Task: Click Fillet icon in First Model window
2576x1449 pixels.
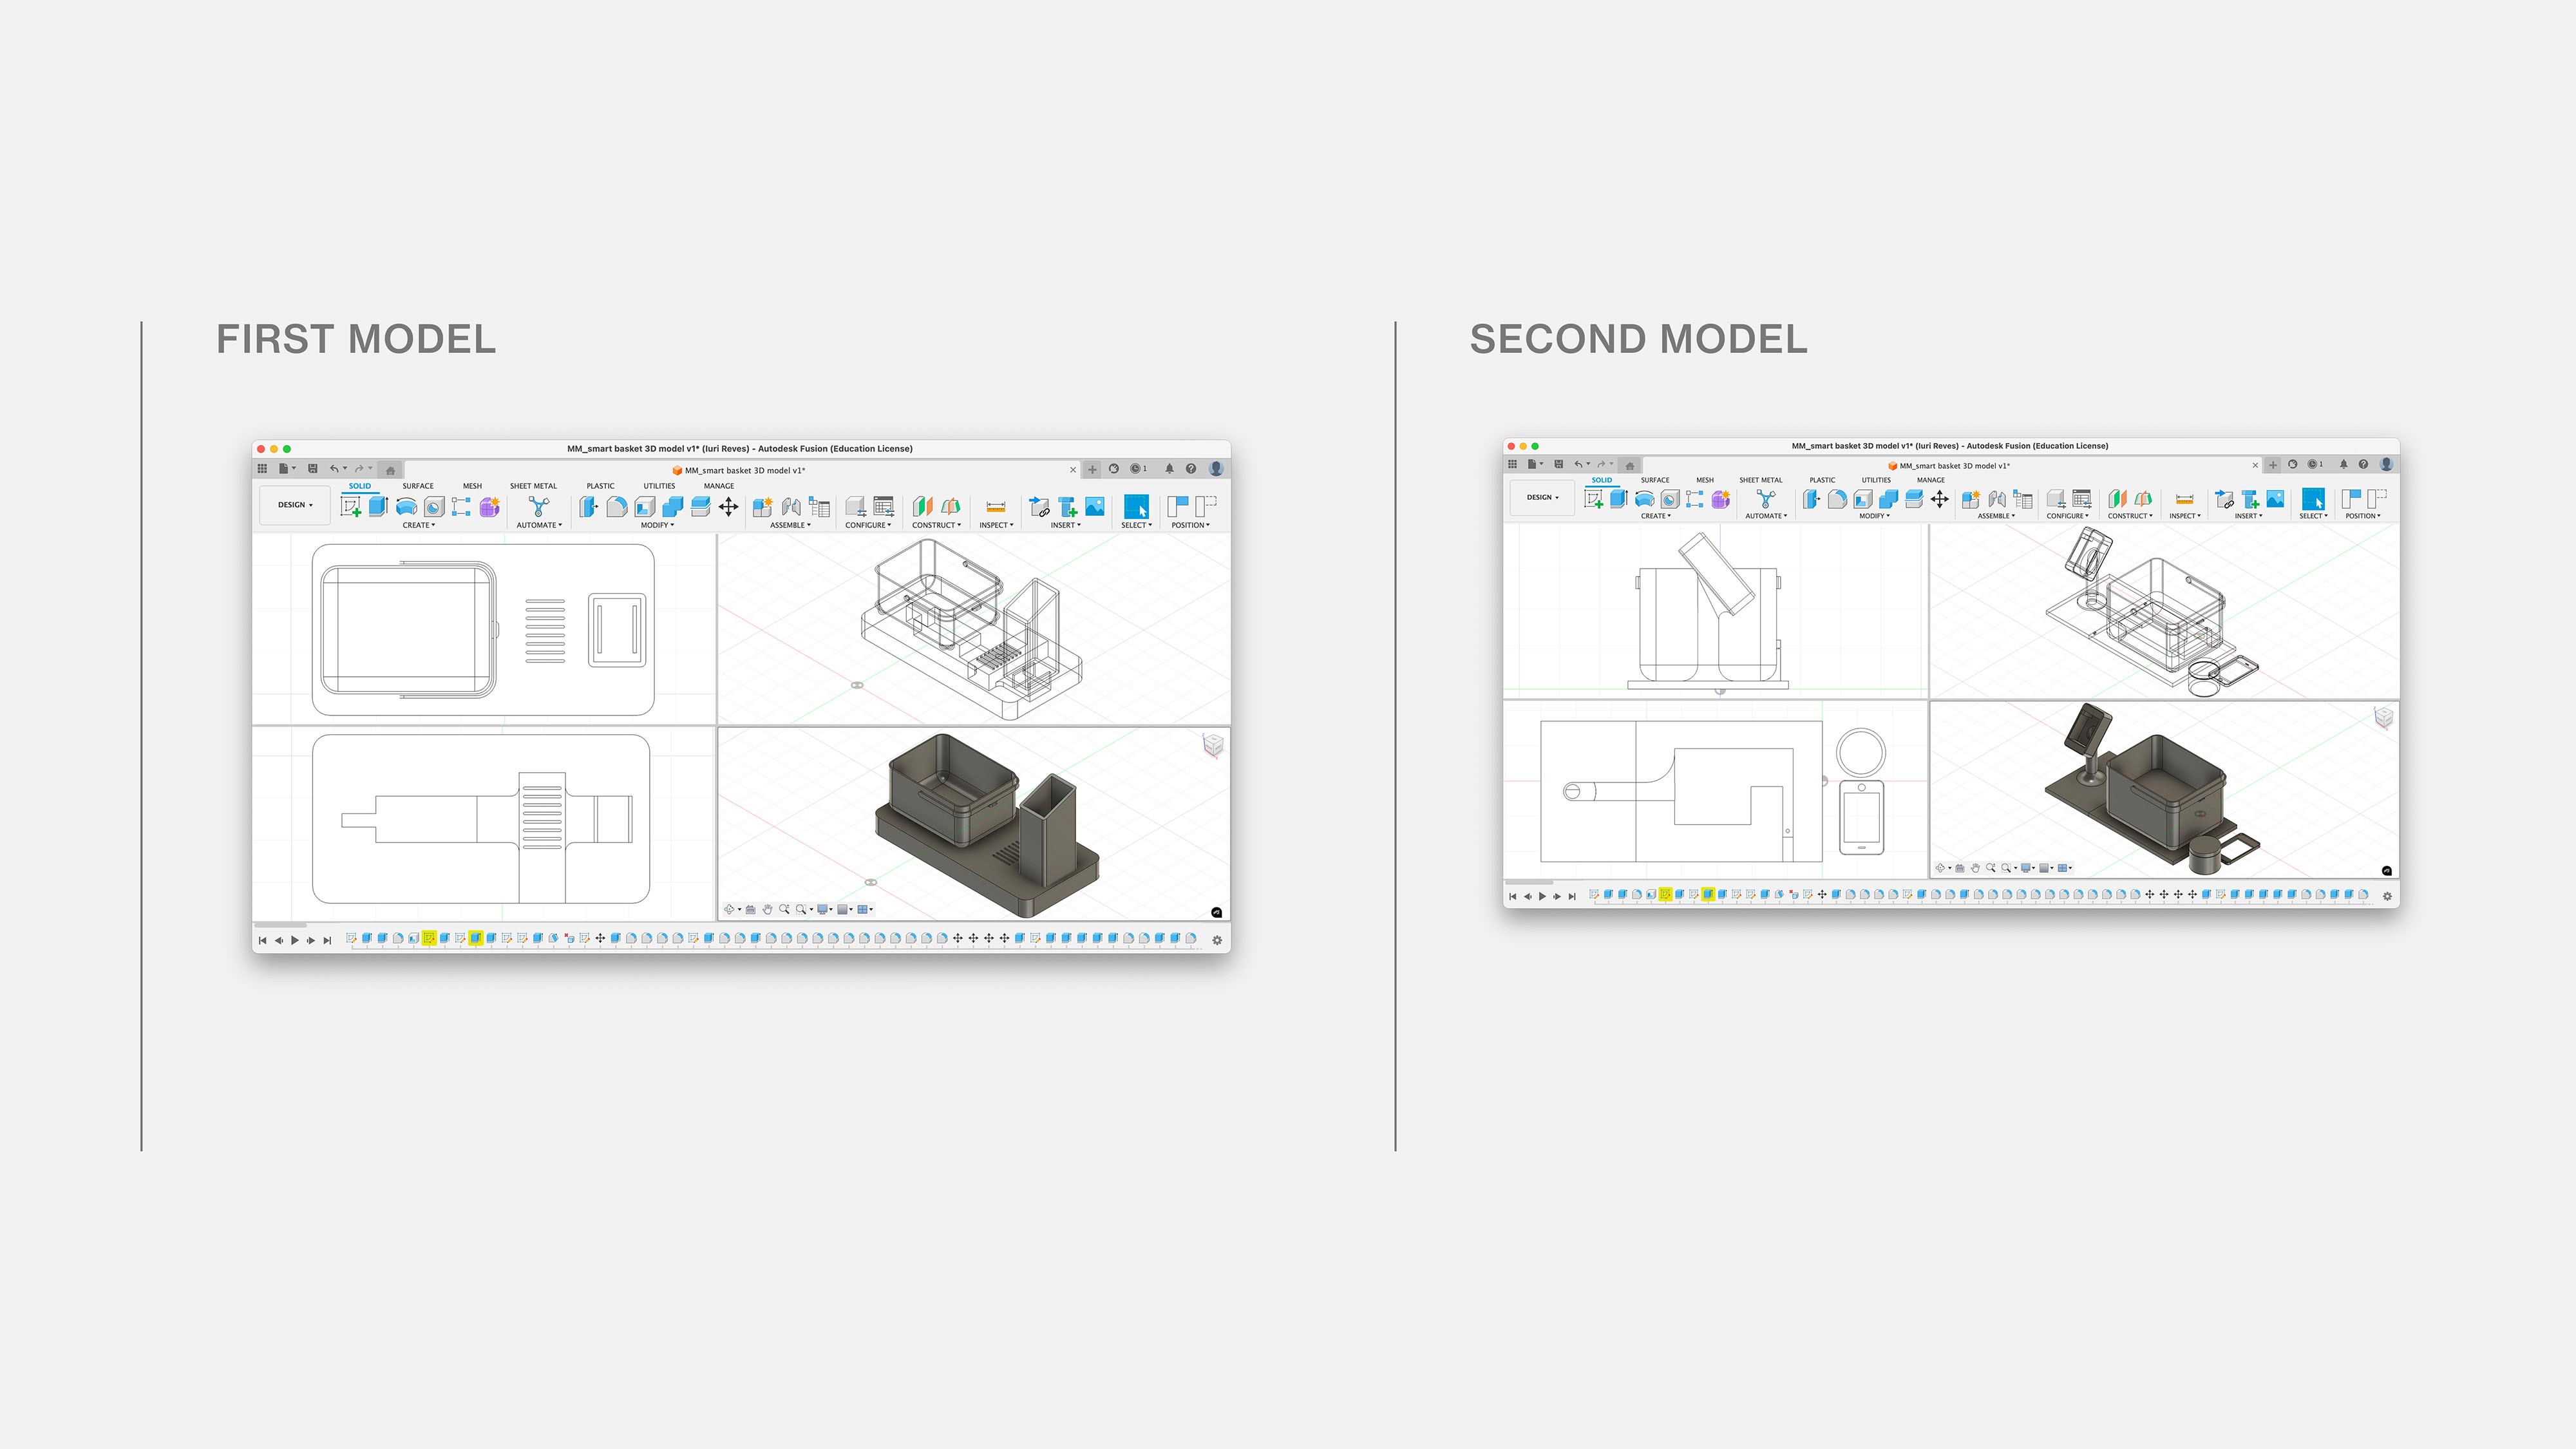Action: point(617,507)
